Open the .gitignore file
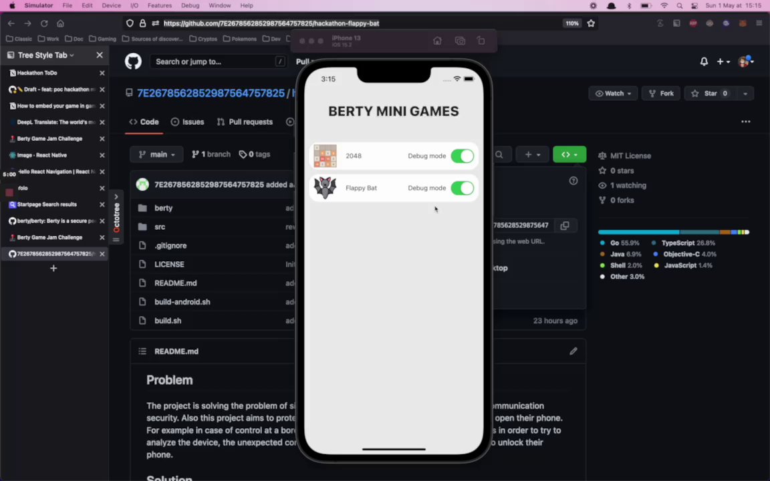Image resolution: width=770 pixels, height=481 pixels. pyautogui.click(x=170, y=245)
